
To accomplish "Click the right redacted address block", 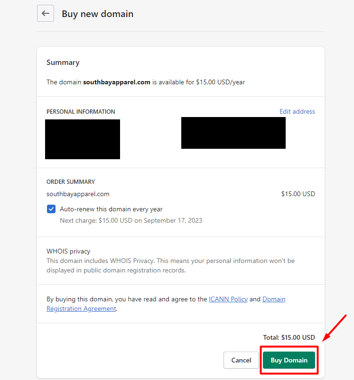I will [233, 133].
